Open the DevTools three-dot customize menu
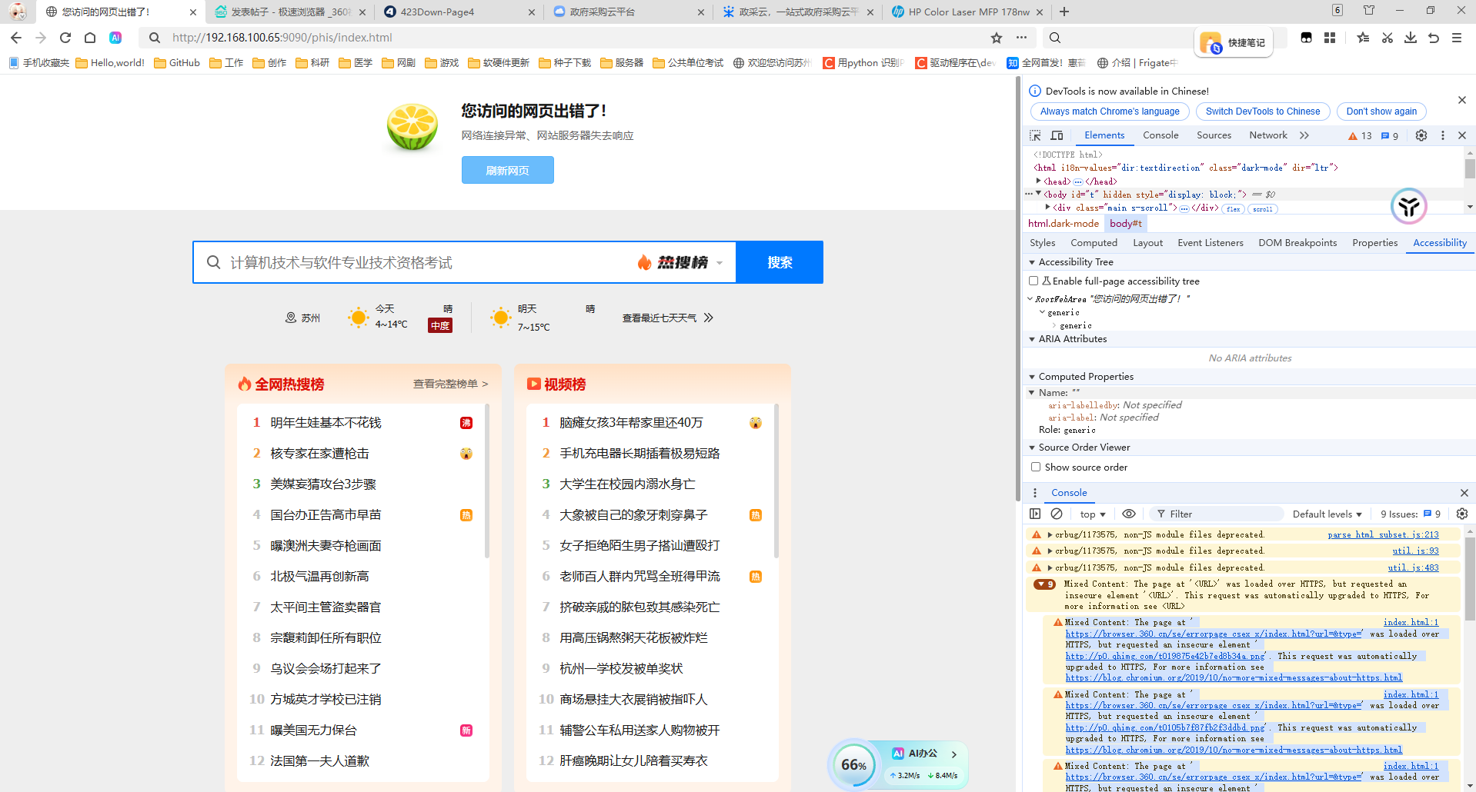1476x792 pixels. (1443, 135)
